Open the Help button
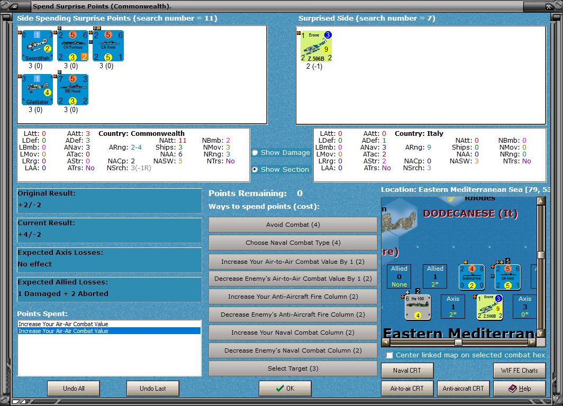Viewport: 563px width, 406px height. [520, 389]
